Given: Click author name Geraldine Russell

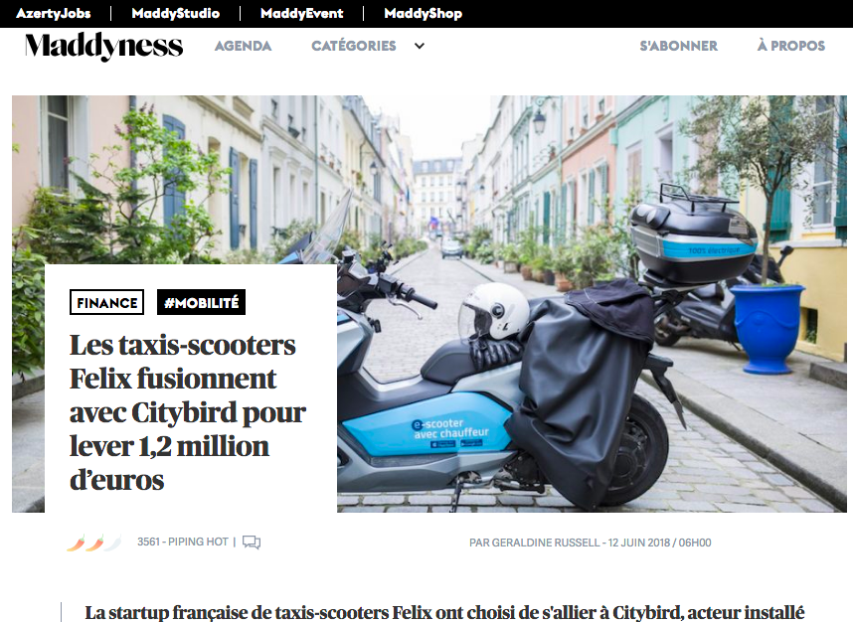Looking at the screenshot, I should click(x=546, y=543).
